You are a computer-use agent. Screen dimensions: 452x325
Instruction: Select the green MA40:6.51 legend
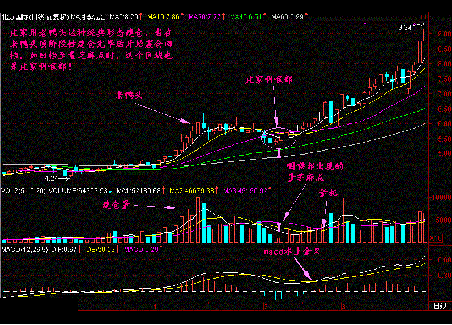pos(246,18)
